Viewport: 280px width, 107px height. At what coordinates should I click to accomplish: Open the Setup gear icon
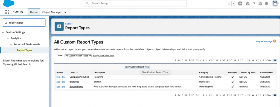tap(260, 4)
